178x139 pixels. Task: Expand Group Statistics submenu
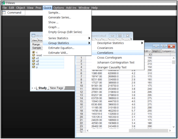[67, 43]
